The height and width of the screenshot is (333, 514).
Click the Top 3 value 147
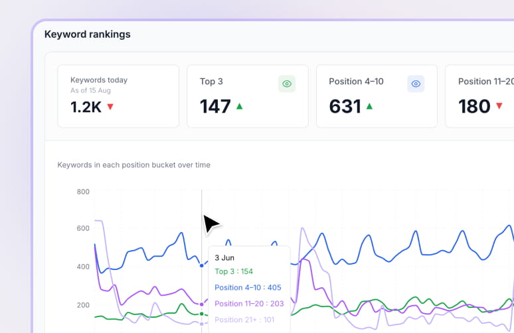pos(215,106)
